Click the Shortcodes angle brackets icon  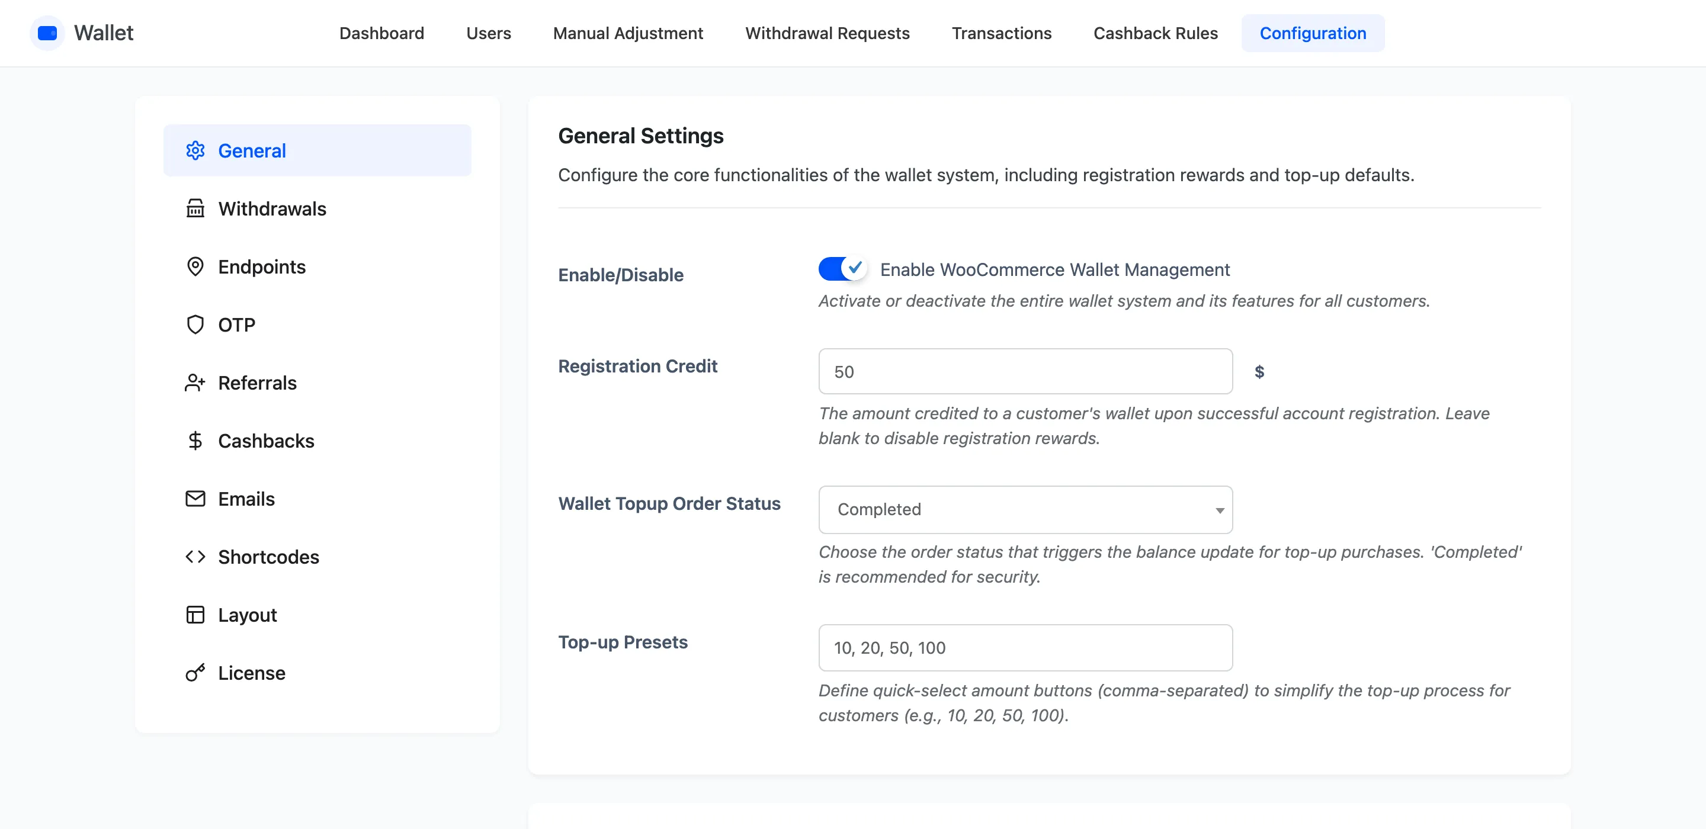[x=195, y=557]
